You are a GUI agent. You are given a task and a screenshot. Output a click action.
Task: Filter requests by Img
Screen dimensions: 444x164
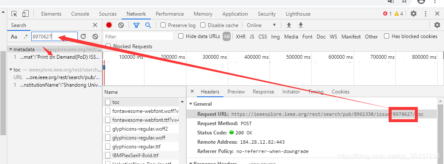coord(275,36)
